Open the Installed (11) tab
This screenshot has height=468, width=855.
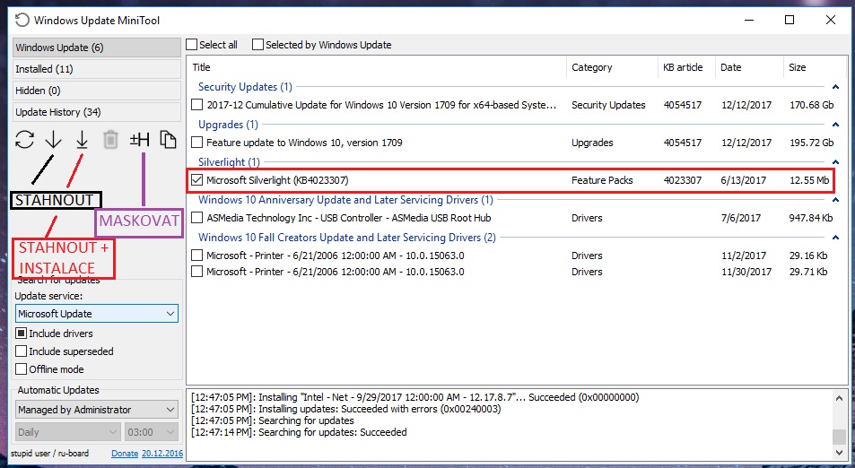coord(97,69)
